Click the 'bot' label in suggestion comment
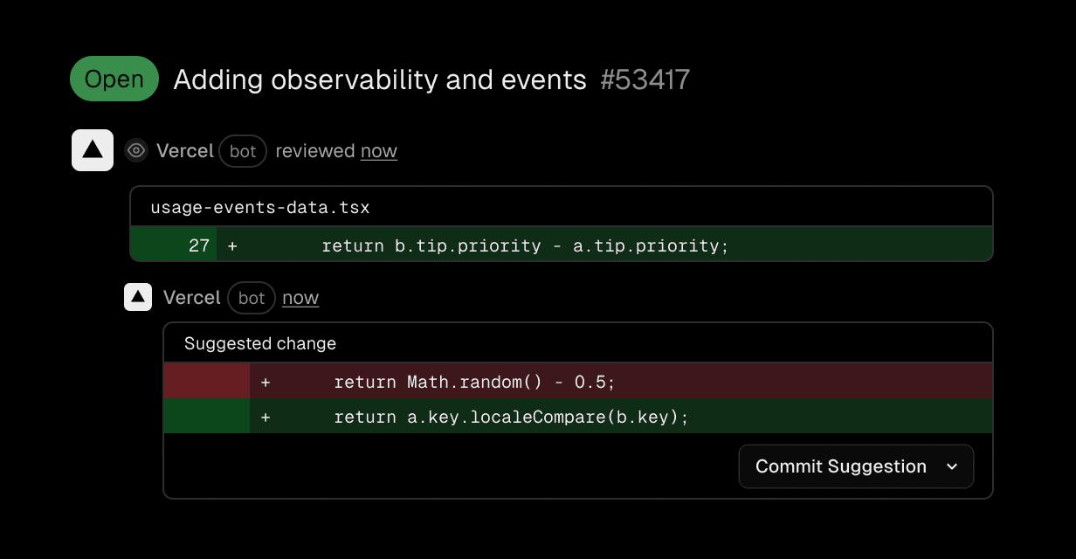Viewport: 1076px width, 559px height. point(252,298)
